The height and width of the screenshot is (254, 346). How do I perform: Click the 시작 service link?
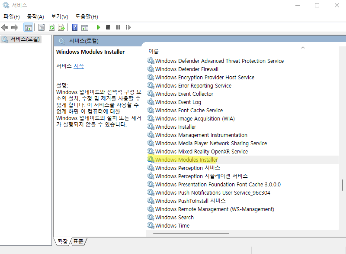[x=79, y=66]
